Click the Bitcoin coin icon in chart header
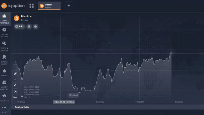Image resolution: width=204 pixels, height=115 pixels. (17, 18)
